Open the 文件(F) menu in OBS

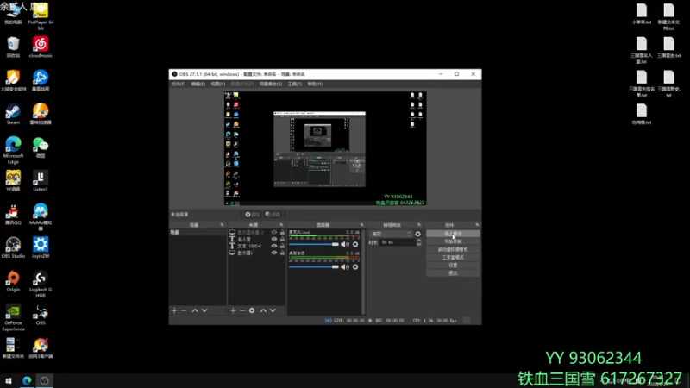pos(179,84)
